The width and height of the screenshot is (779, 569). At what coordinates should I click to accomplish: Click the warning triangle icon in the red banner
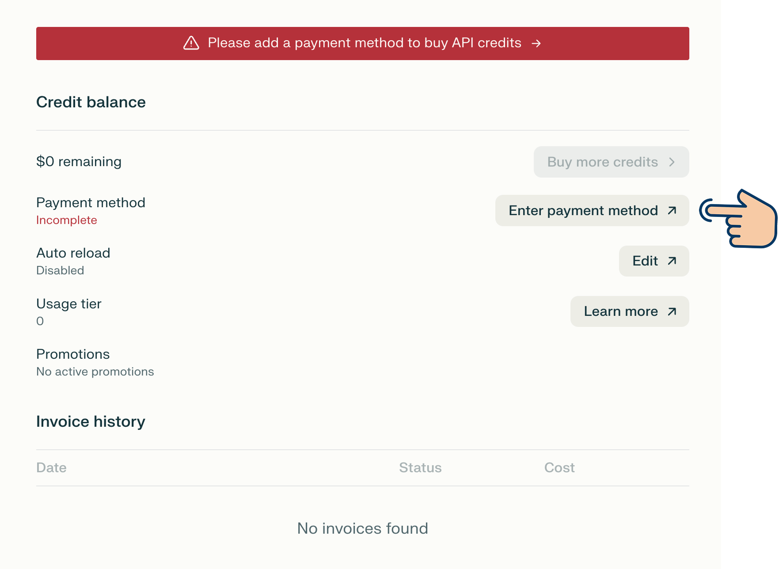[x=191, y=43]
